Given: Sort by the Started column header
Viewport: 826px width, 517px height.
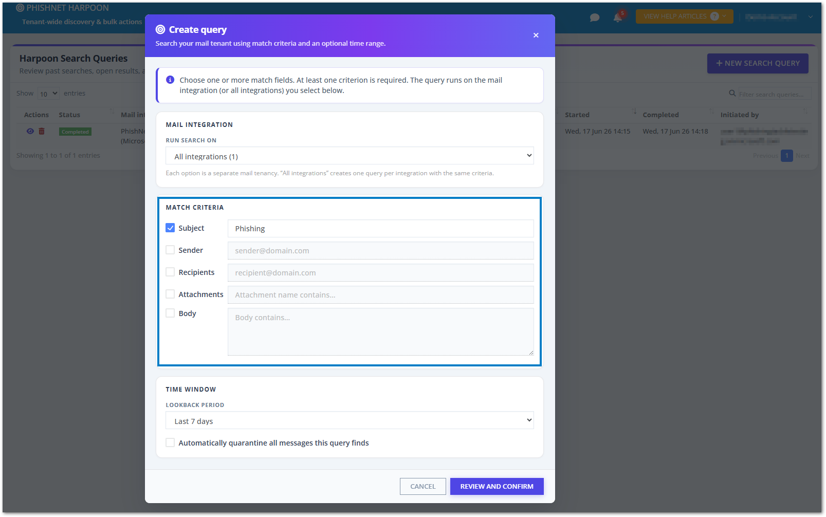Looking at the screenshot, I should 577,115.
